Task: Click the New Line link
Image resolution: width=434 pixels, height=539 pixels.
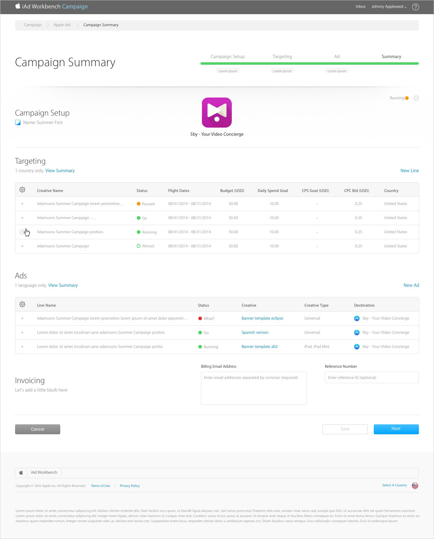Action: (x=409, y=171)
